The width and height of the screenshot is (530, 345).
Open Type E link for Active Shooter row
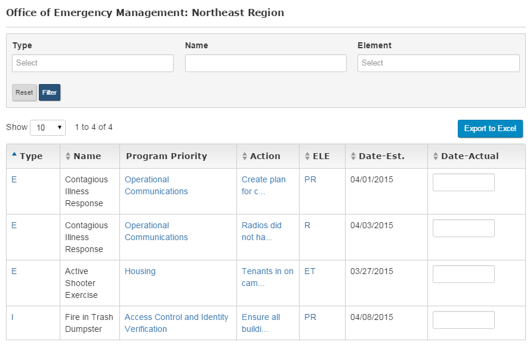pos(14,271)
